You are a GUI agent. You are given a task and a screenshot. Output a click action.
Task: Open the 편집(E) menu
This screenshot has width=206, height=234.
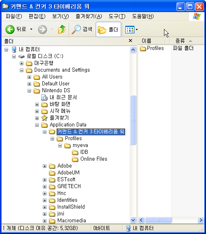[x=37, y=16]
